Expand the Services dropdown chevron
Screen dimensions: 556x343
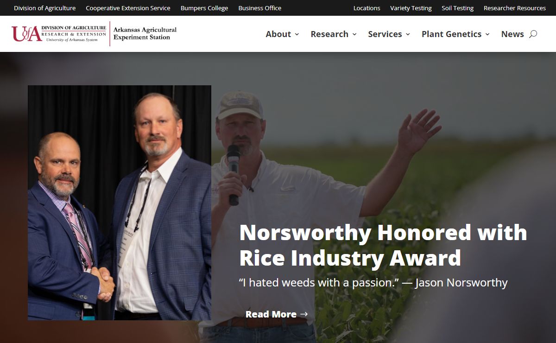tap(408, 34)
